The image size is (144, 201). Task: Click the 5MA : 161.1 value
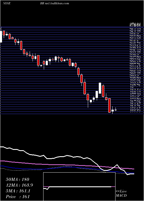pyautogui.click(x=18, y=191)
